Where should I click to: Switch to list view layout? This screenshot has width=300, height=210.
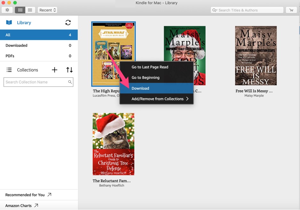30,10
